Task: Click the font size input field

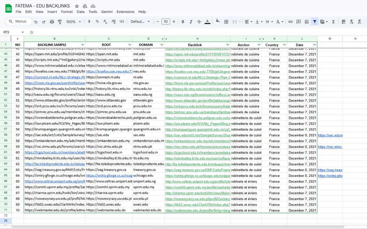Action: pyautogui.click(x=166, y=22)
